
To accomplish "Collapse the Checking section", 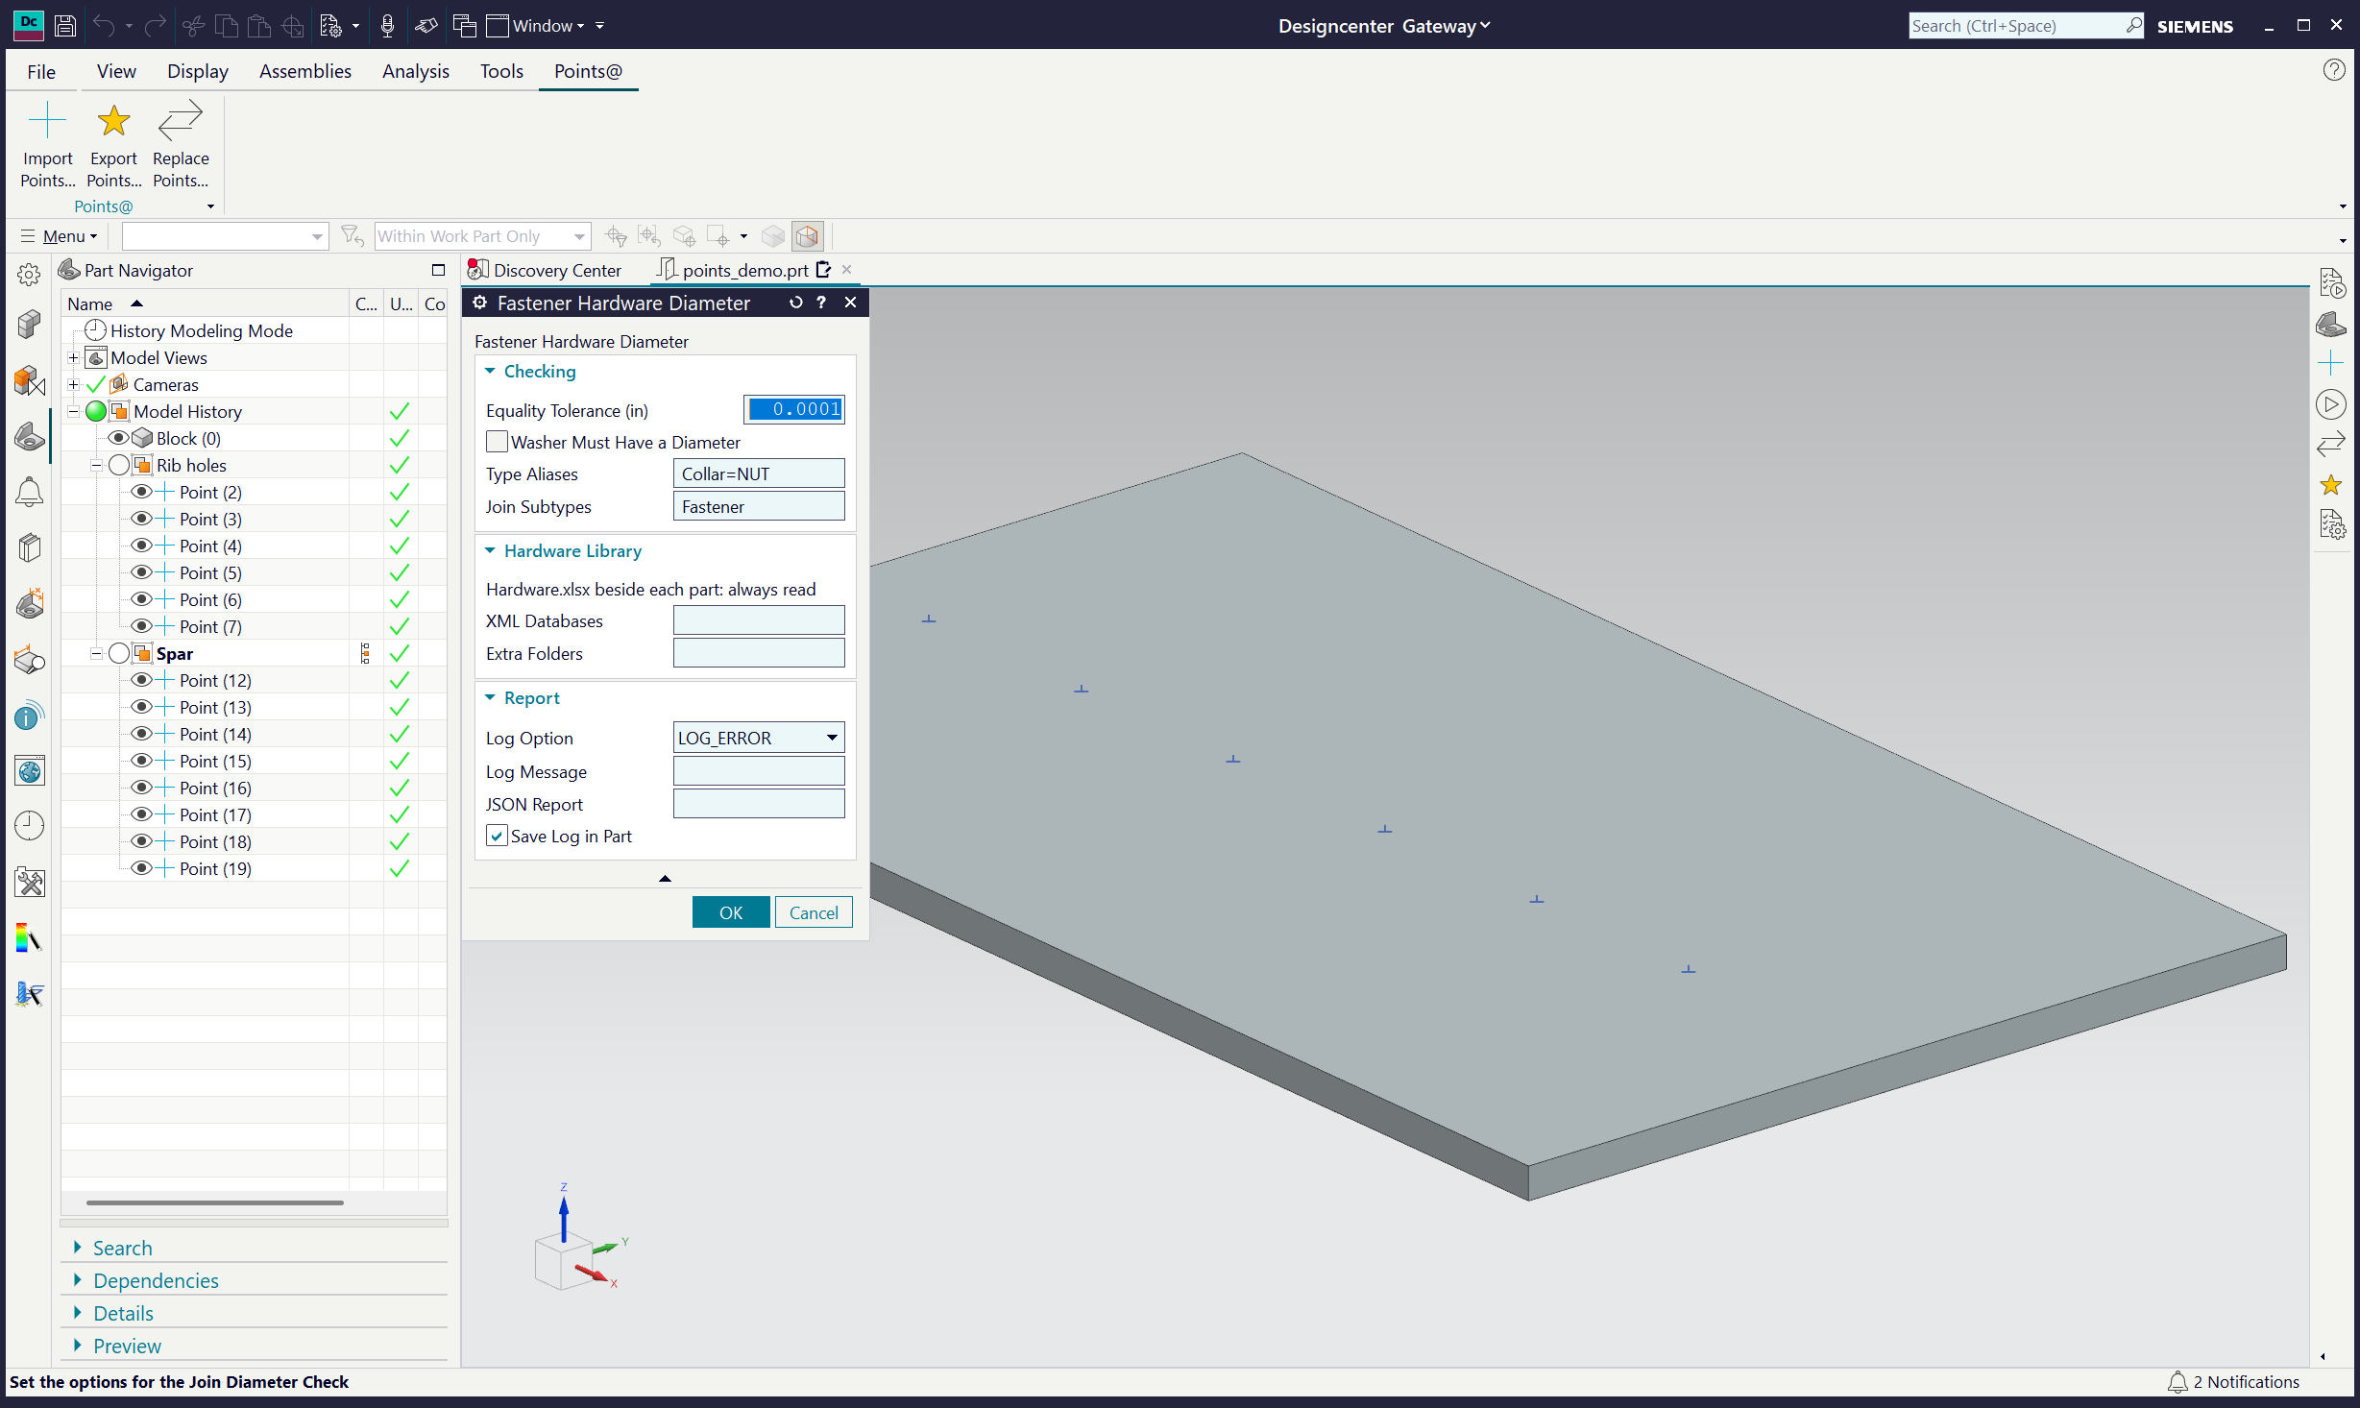I will tap(490, 371).
